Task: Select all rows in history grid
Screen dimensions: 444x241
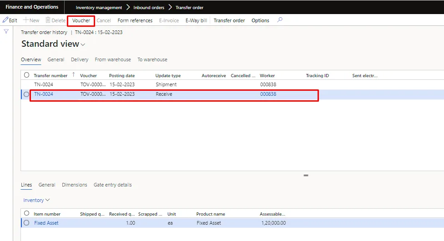Action: click(27, 75)
